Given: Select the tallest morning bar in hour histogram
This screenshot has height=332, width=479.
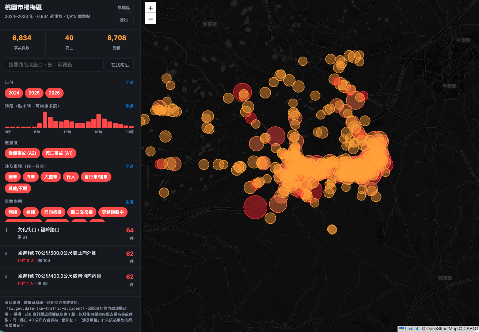Looking at the screenshot, I should [x=45, y=120].
